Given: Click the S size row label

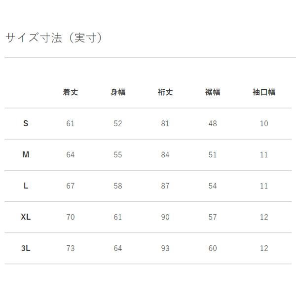Looking at the screenshot, I should click(26, 123).
